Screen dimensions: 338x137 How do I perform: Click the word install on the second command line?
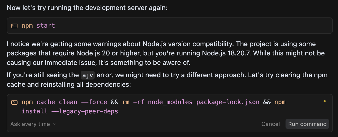click(35, 111)
